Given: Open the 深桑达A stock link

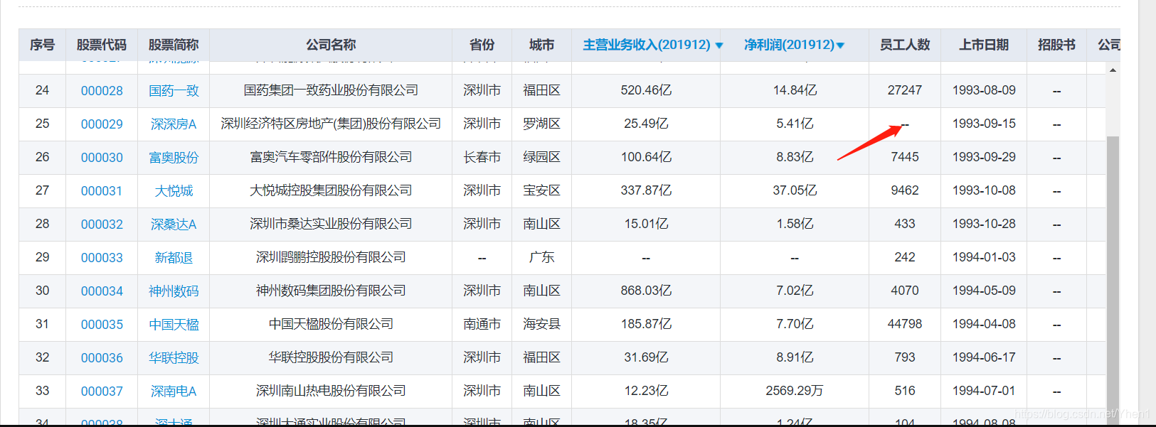Looking at the screenshot, I should [174, 225].
